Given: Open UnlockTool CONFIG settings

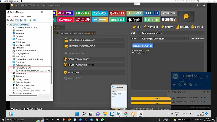Looking at the screenshot, I should tap(197, 27).
